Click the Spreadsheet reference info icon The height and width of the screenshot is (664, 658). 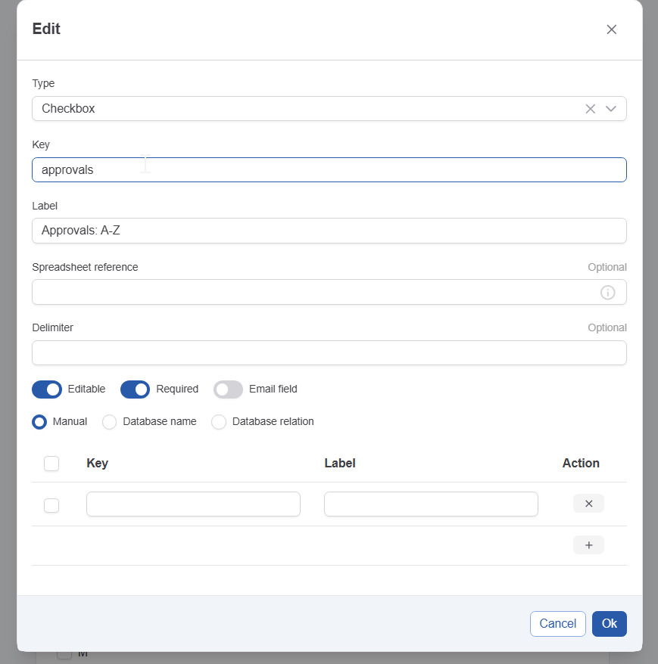point(607,293)
